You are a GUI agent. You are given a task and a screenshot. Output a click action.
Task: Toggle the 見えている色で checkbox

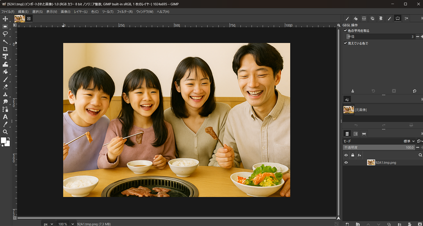pyautogui.click(x=345, y=43)
